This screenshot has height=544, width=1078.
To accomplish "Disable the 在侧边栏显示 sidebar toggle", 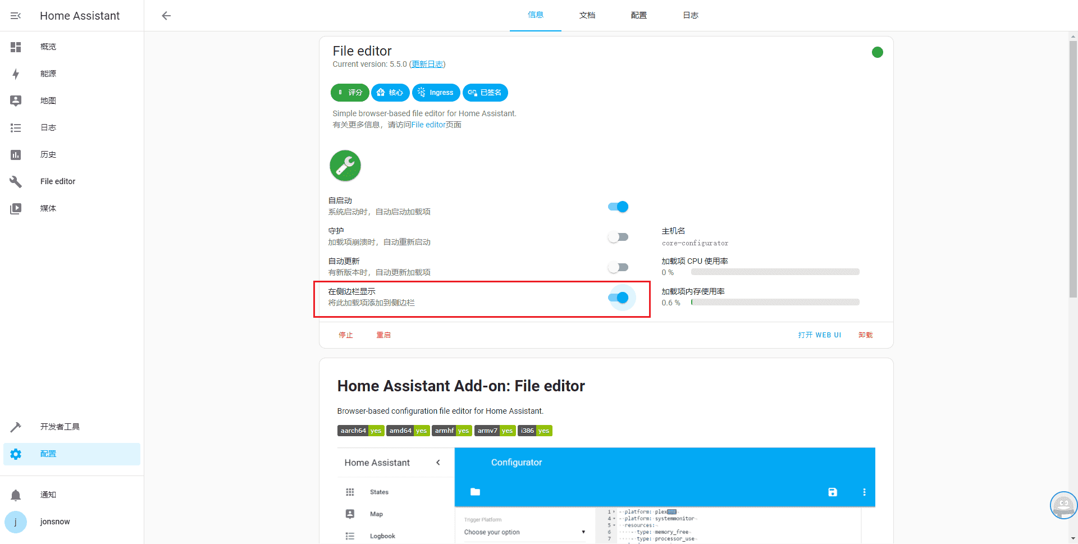I will 620,298.
